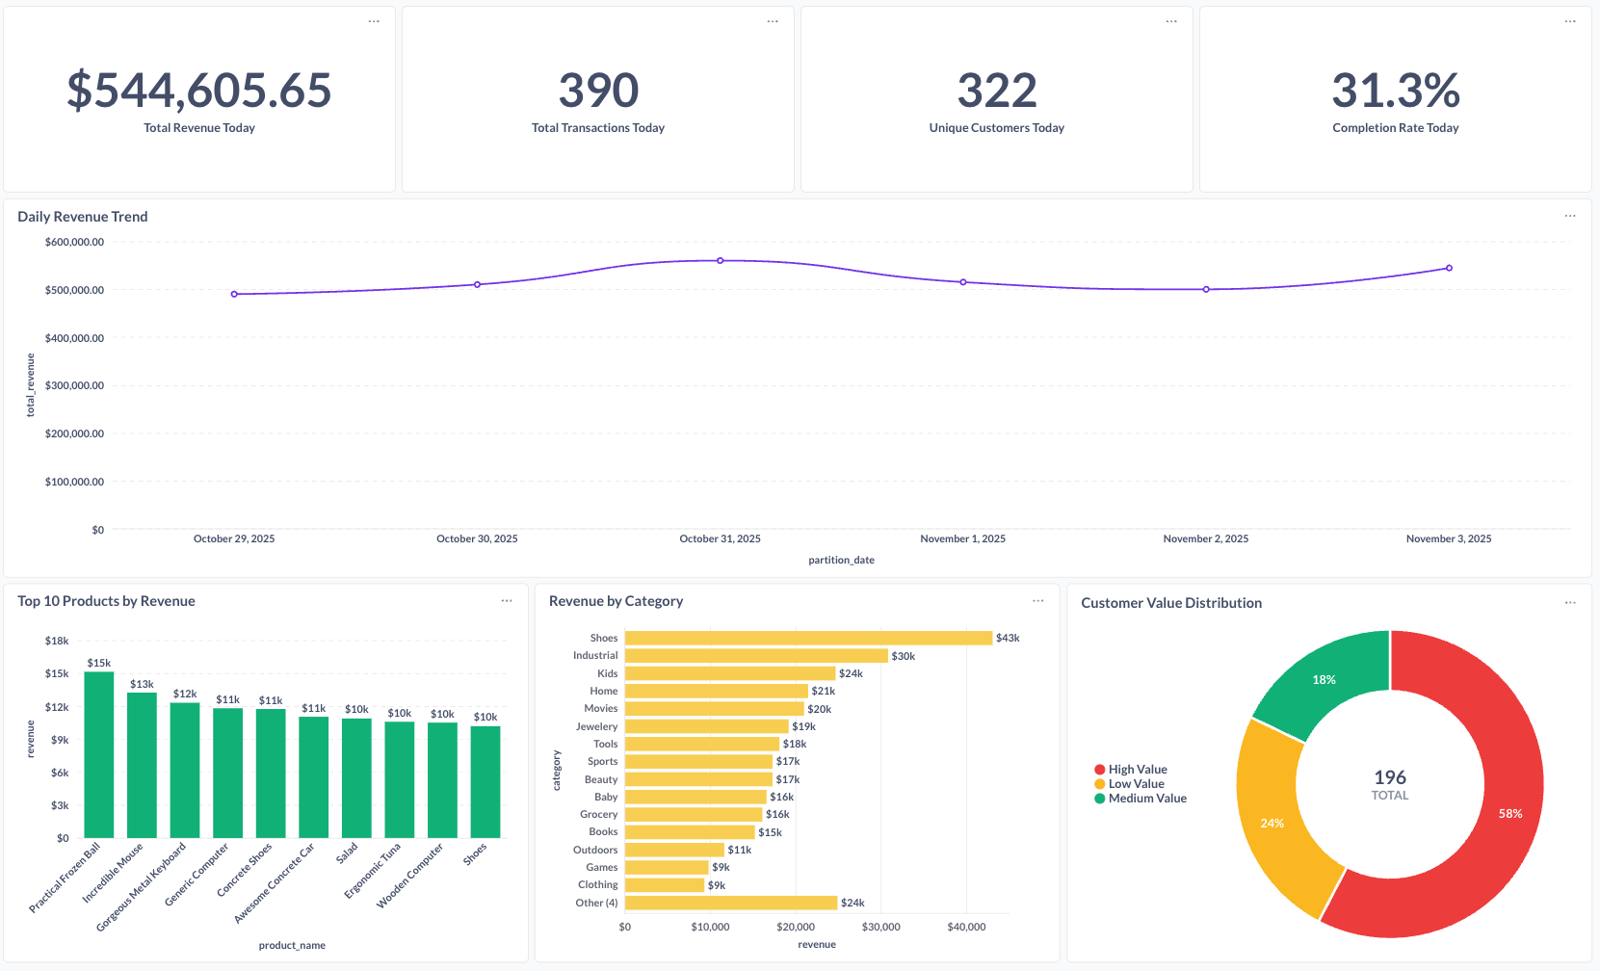Click the Movies $20k category bar

(714, 708)
